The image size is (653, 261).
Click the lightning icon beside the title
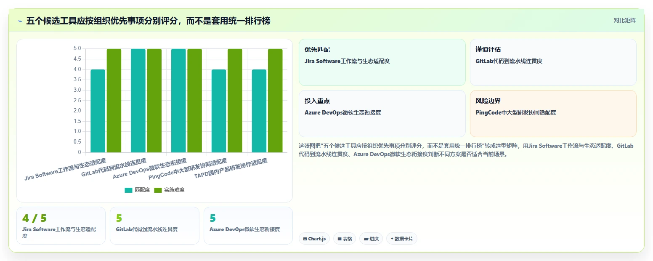pyautogui.click(x=20, y=21)
